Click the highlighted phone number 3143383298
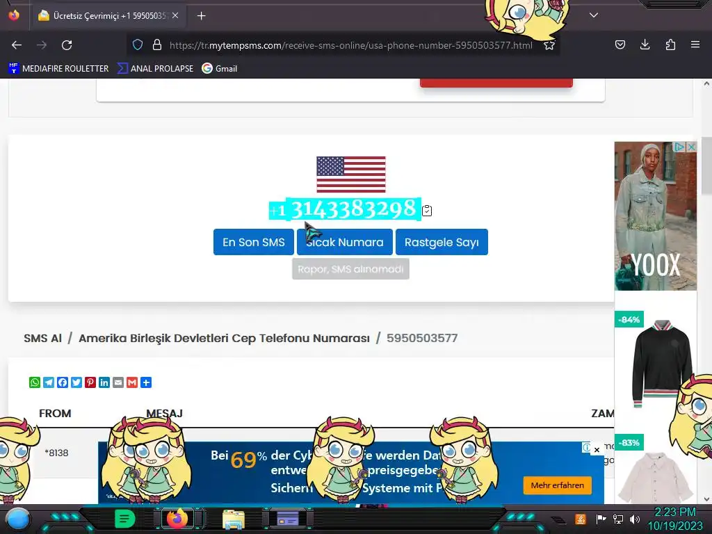The width and height of the screenshot is (712, 534). [353, 209]
